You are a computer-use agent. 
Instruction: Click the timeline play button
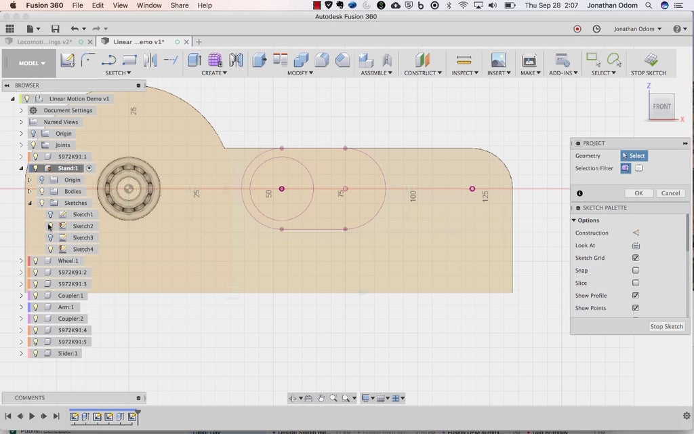[x=32, y=416]
